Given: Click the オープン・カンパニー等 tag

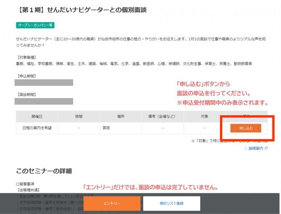Looking at the screenshot, I should pos(35,25).
